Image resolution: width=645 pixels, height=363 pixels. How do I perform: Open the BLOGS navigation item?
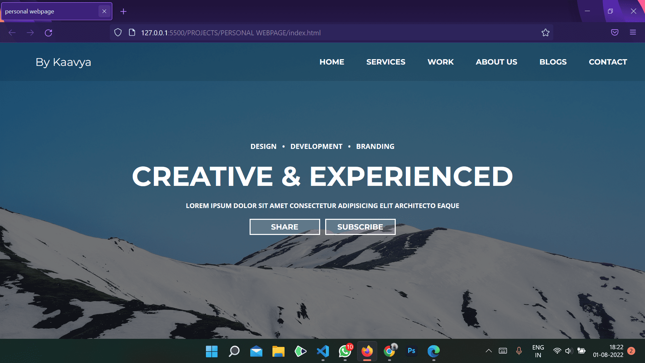(x=553, y=62)
